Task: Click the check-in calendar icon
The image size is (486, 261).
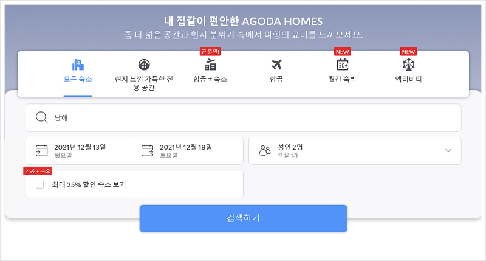Action: click(x=41, y=150)
